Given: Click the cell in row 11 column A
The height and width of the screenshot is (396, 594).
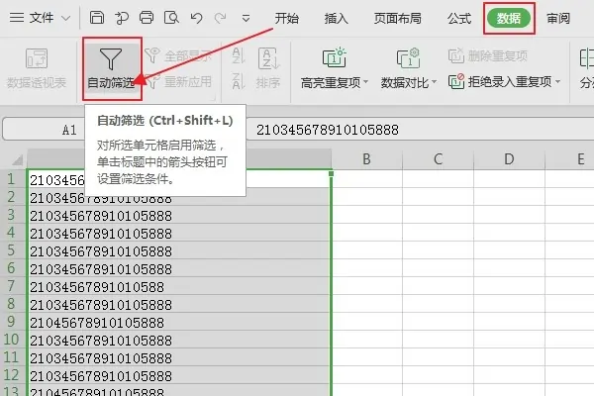Looking at the screenshot, I should (x=179, y=357).
